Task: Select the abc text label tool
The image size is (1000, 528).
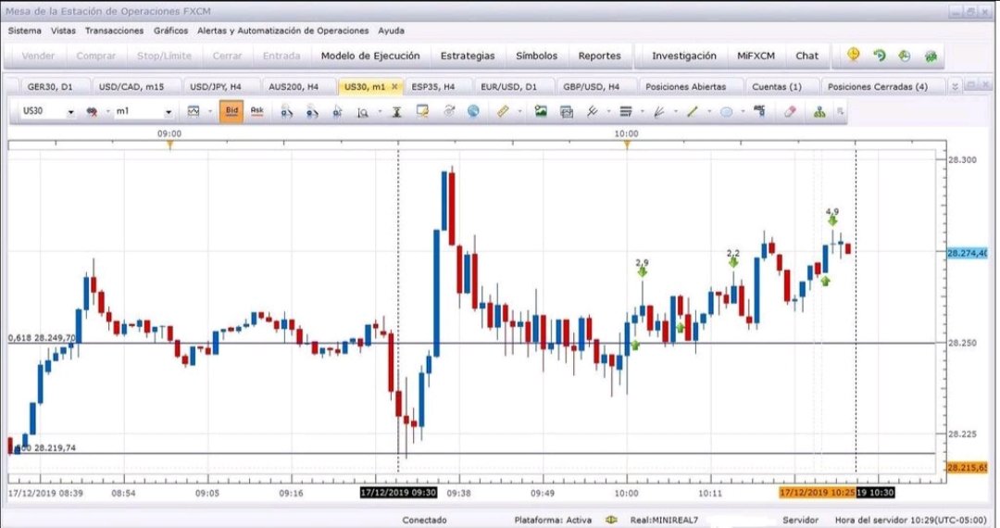Action: coord(759,111)
